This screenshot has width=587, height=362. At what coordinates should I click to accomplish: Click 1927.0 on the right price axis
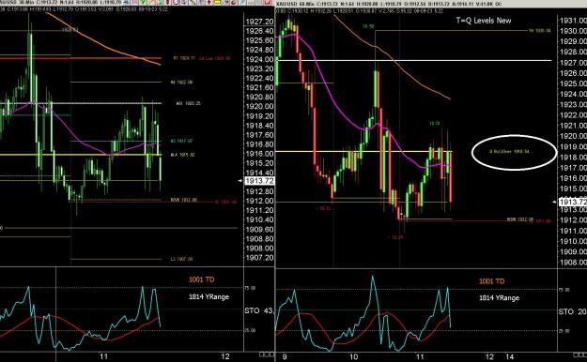click(573, 63)
